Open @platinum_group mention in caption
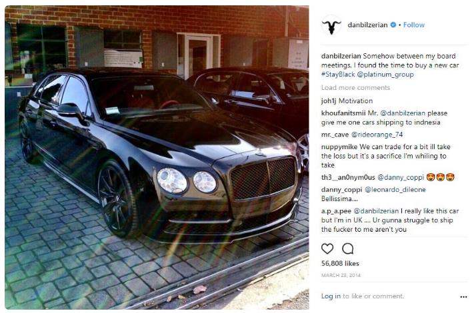This screenshot has width=476, height=313. click(385, 75)
